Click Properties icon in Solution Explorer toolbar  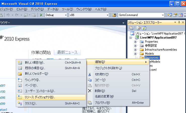click(x=131, y=28)
